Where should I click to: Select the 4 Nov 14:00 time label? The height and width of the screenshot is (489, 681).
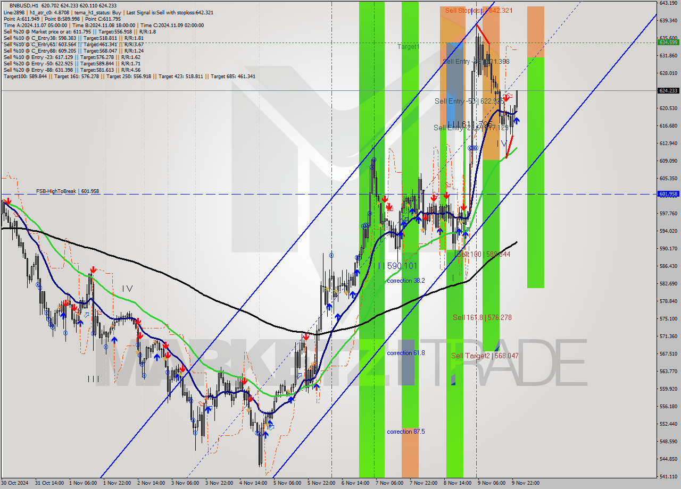click(x=252, y=483)
